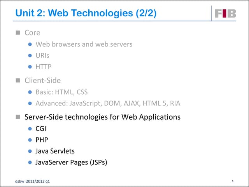Screen dimensions: 249x187
Task: Click the Core heading text
Action: (x=32, y=33)
